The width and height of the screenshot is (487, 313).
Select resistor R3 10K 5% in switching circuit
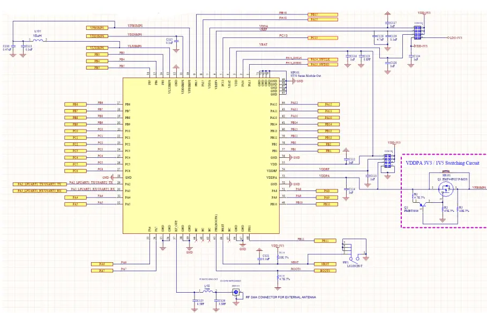458,209
